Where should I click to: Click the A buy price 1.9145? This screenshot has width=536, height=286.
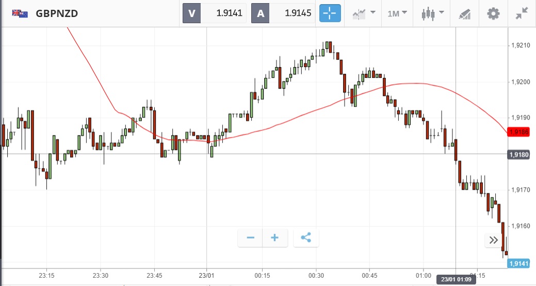[284, 13]
